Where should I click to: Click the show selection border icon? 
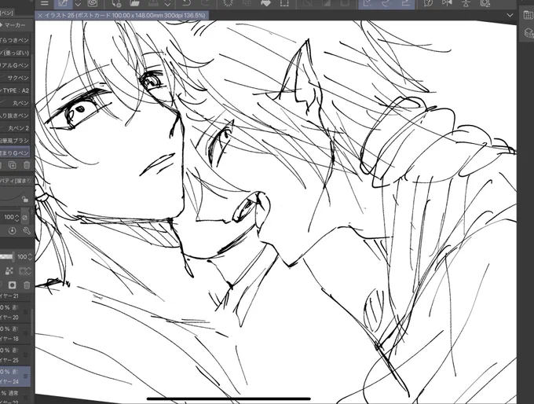pos(345,3)
